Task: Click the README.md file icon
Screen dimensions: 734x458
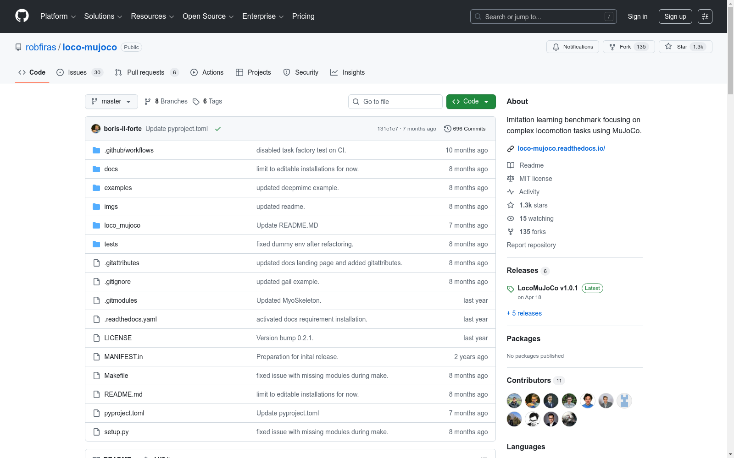Action: (96, 394)
